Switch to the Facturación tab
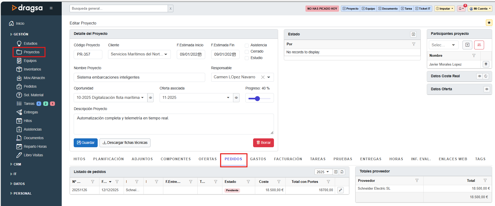The height and width of the screenshot is (206, 495). tap(288, 159)
